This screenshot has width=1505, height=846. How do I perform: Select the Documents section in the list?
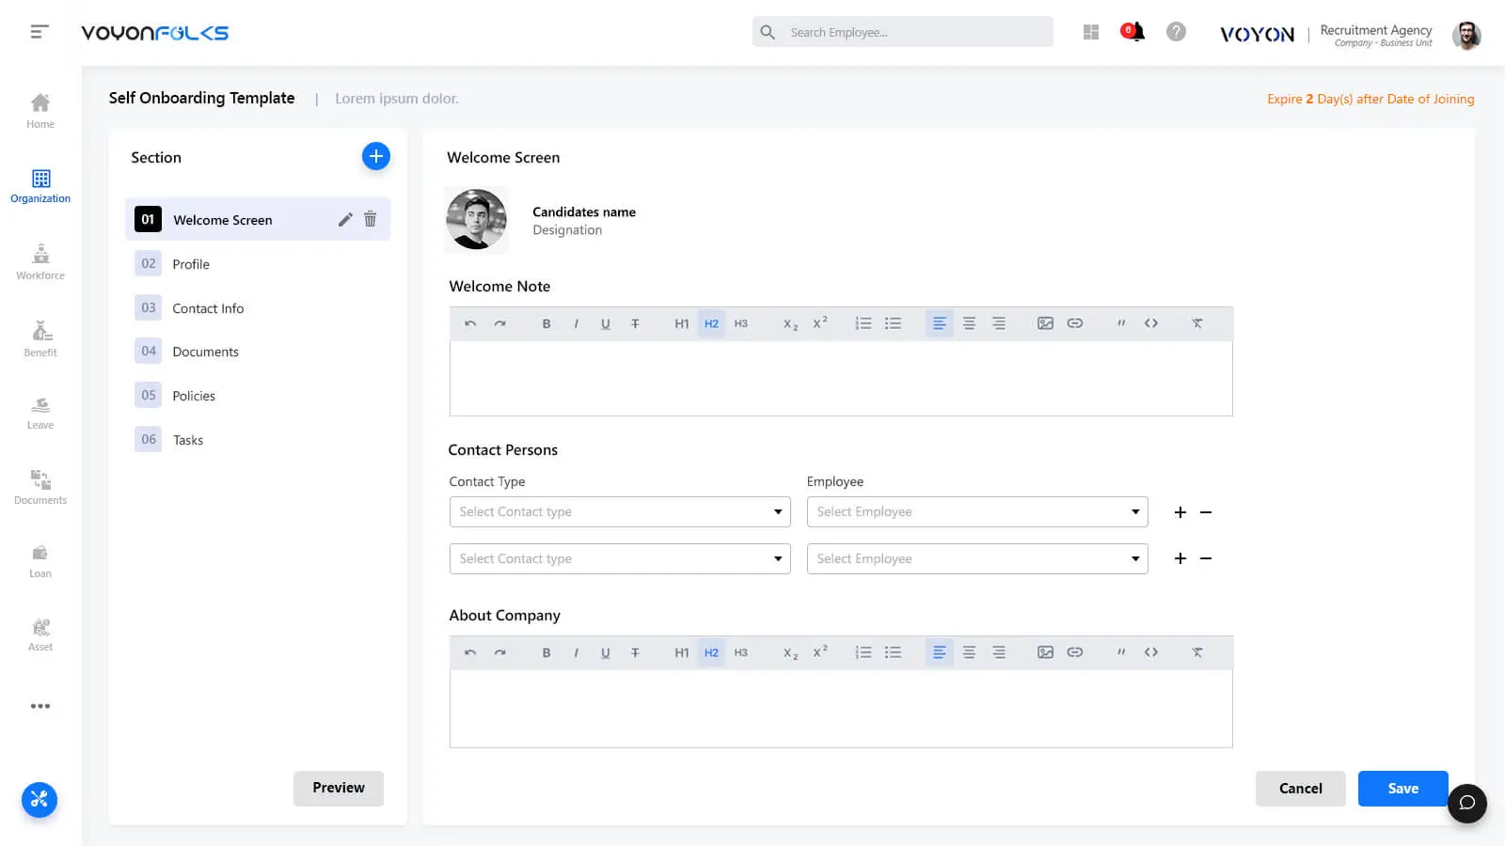pyautogui.click(x=205, y=352)
